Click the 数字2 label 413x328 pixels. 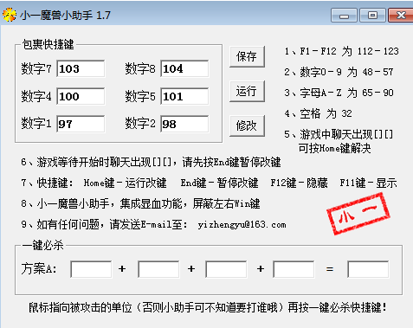140,124
